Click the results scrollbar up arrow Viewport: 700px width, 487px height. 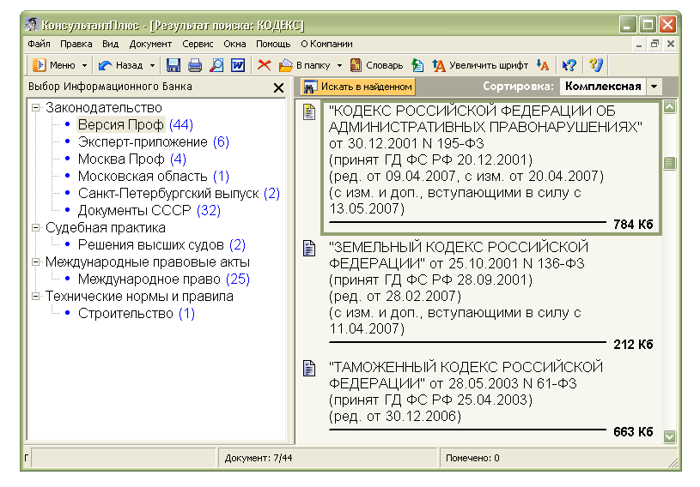[670, 107]
